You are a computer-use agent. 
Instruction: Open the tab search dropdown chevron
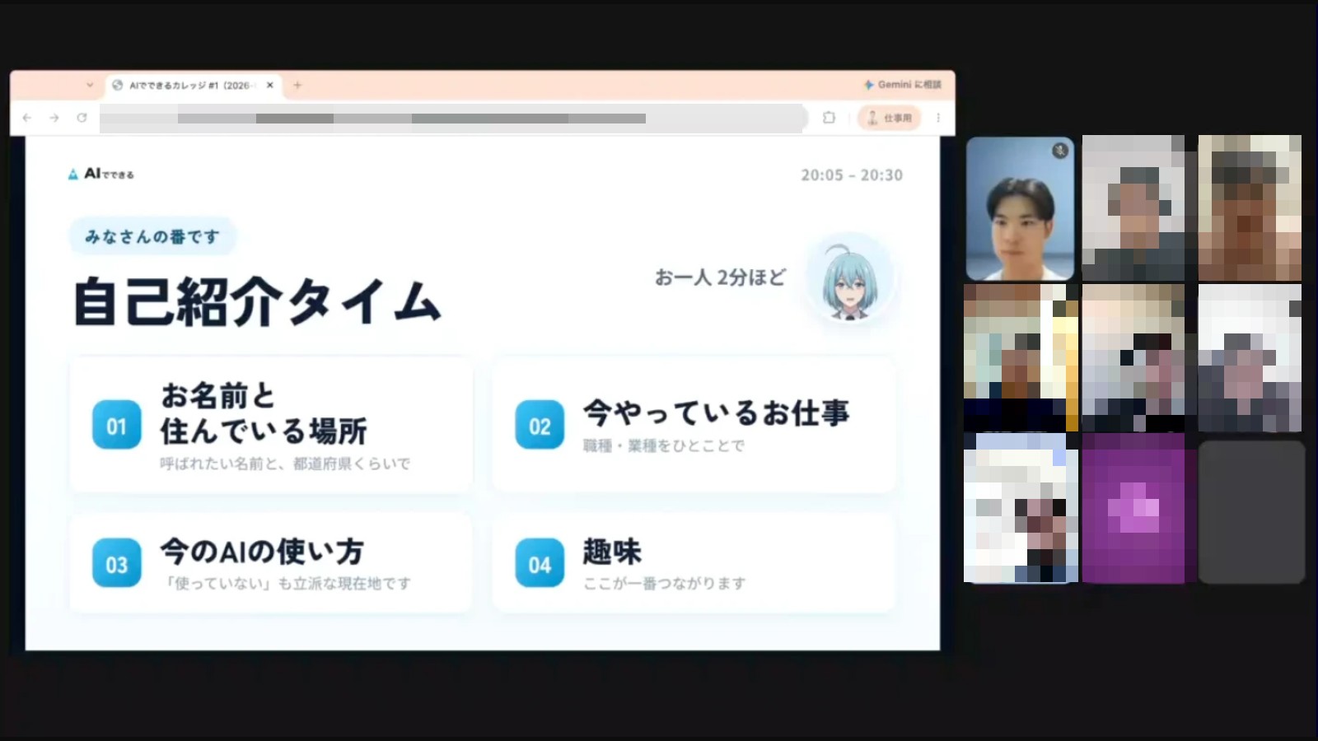coord(90,85)
